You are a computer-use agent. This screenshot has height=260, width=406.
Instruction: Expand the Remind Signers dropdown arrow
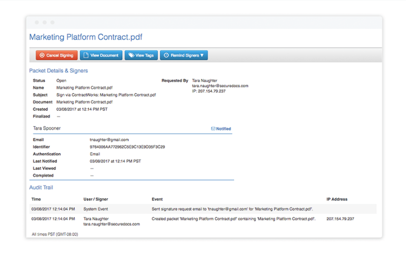pos(202,55)
